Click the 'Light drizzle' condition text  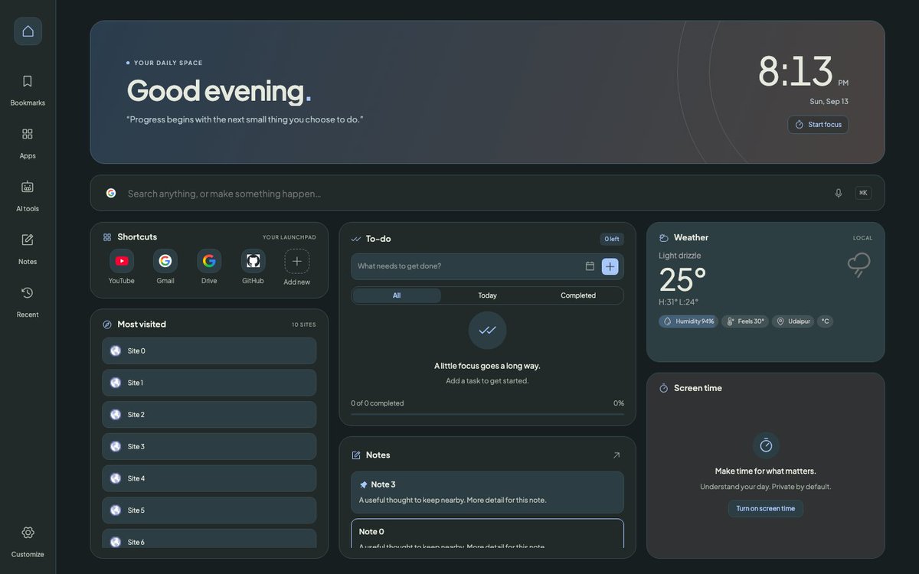point(680,256)
